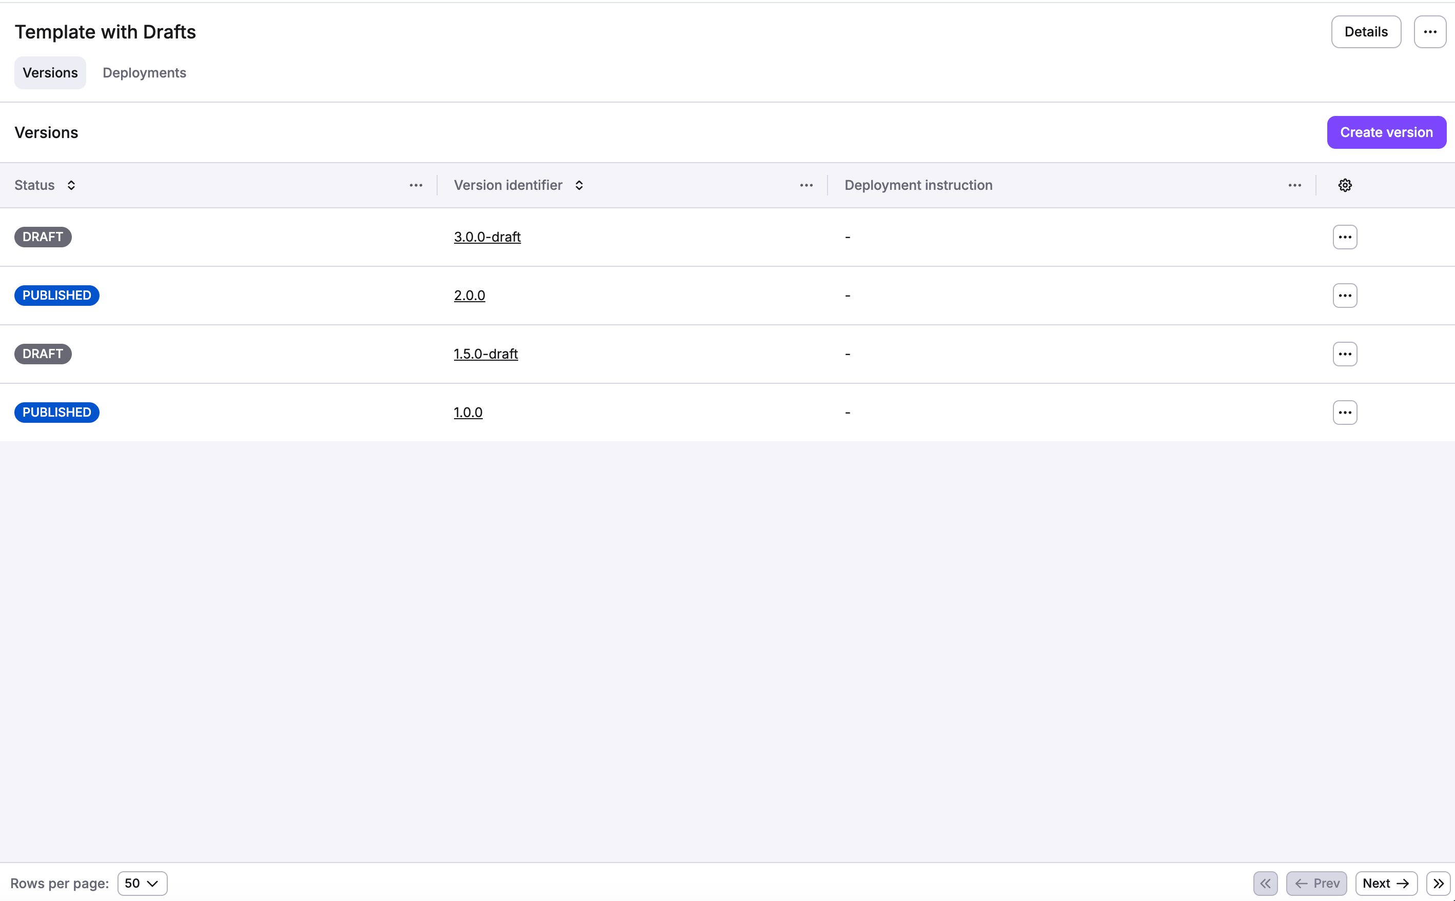Open the 3.0.0-draft version link
Screen dimensions: 1455x901
487,237
